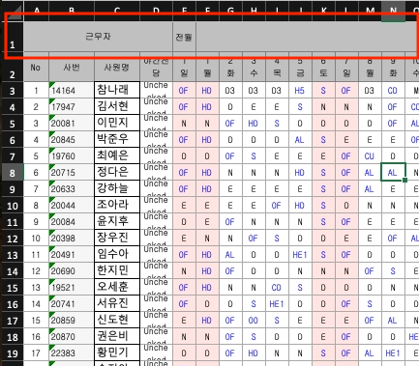Viewport: 419px width, 366px height.
Task: Click the HE1 cell in 임수아's row
Action: coord(300,255)
